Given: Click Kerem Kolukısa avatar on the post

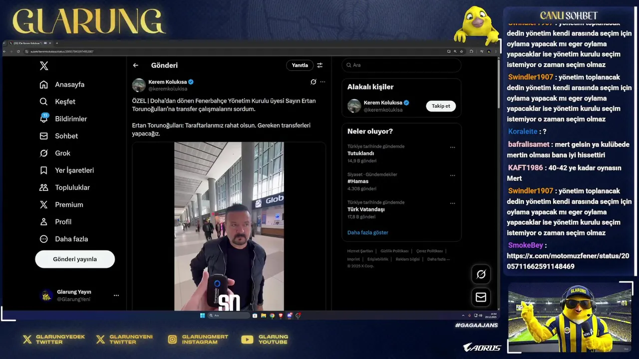Looking at the screenshot, I should (x=139, y=85).
